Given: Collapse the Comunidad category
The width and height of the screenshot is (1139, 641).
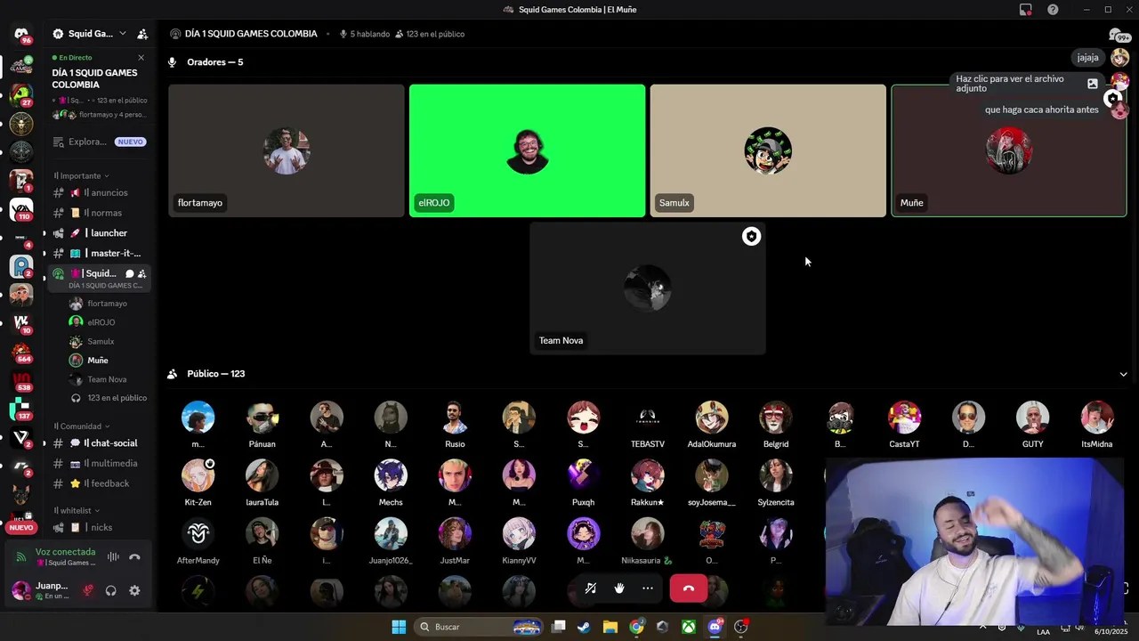Looking at the screenshot, I should coord(81,426).
